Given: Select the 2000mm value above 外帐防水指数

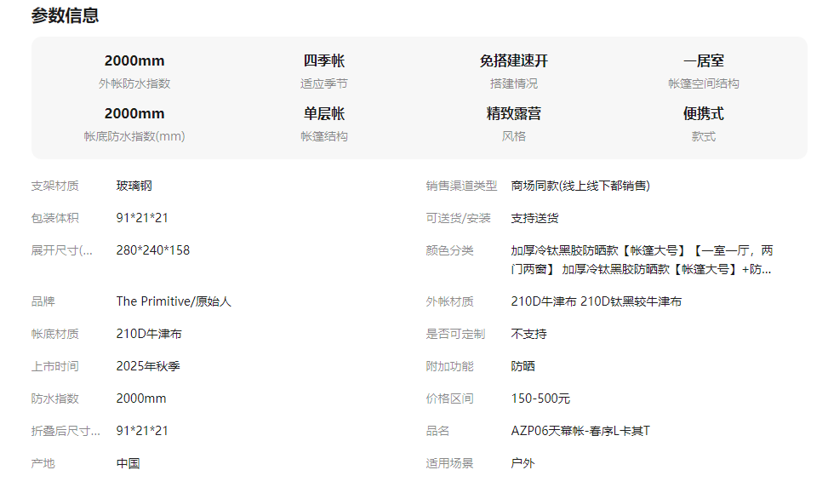Looking at the screenshot, I should (x=134, y=61).
